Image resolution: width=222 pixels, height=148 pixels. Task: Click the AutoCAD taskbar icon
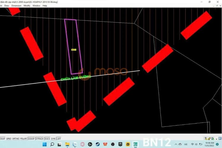click(136, 144)
